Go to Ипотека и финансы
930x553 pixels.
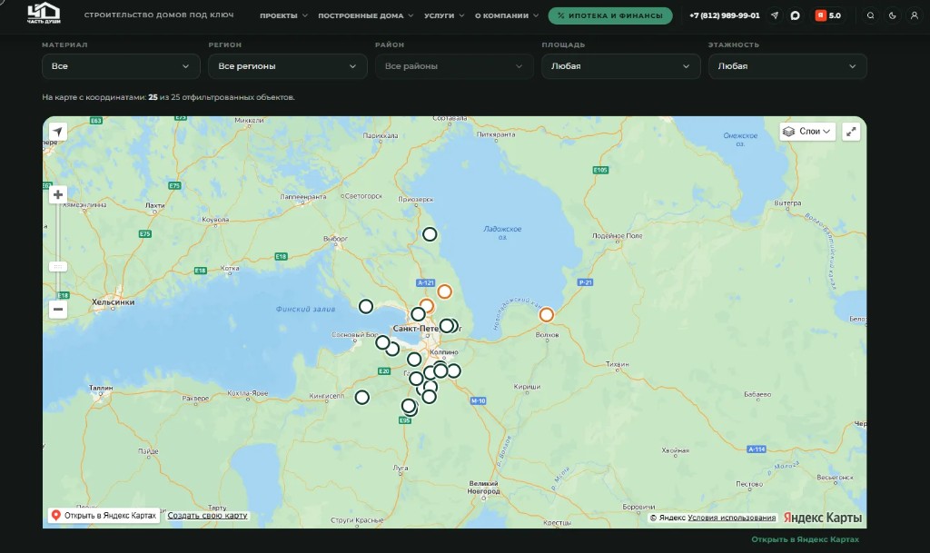[x=609, y=15]
